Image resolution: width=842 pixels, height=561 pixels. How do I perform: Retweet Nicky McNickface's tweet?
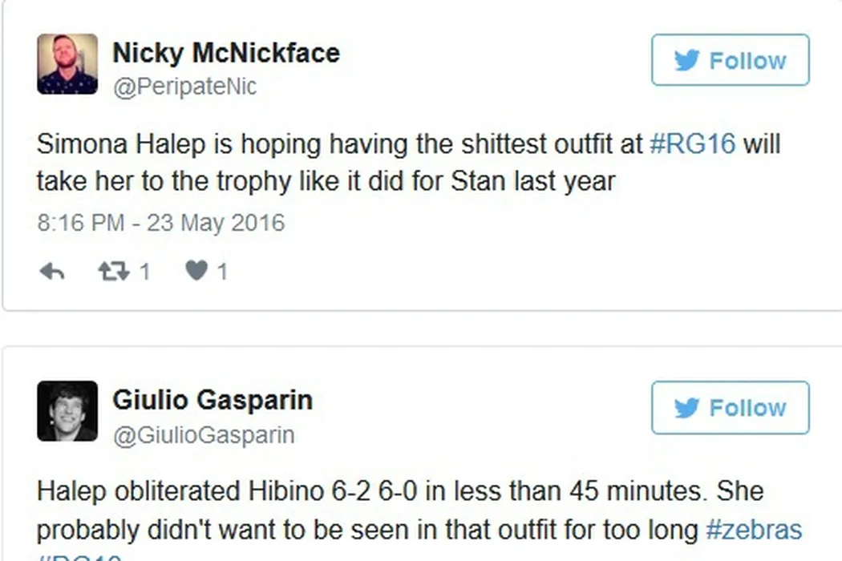click(x=113, y=272)
